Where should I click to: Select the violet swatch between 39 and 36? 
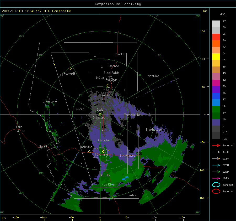click(x=216, y=90)
